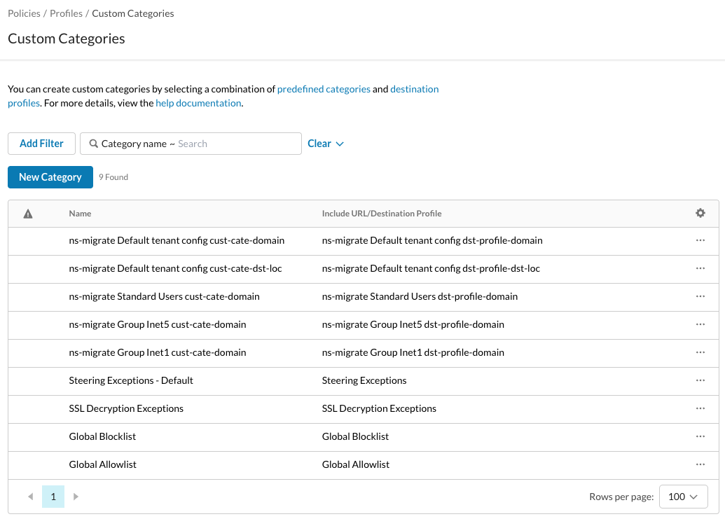Open ellipsis menu for Group Inet1 cust-cate-domain
Screen dimensions: 725x519
click(x=700, y=352)
